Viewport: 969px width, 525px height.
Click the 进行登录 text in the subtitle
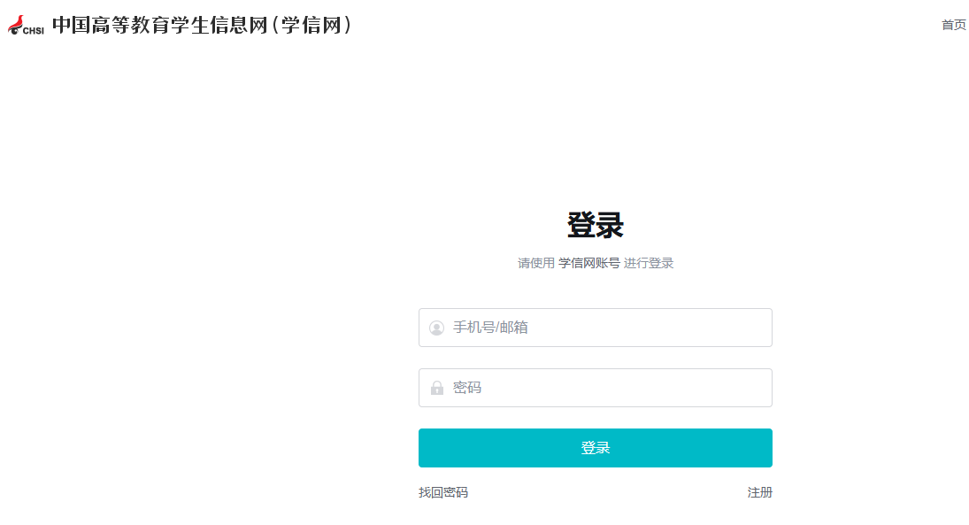[x=649, y=263]
